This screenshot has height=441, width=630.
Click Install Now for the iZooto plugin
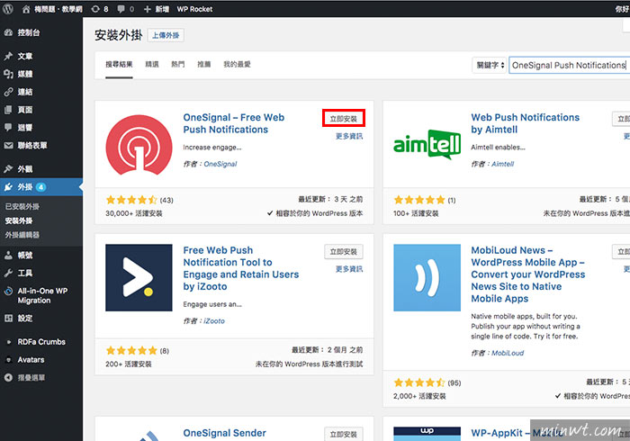[x=344, y=252]
